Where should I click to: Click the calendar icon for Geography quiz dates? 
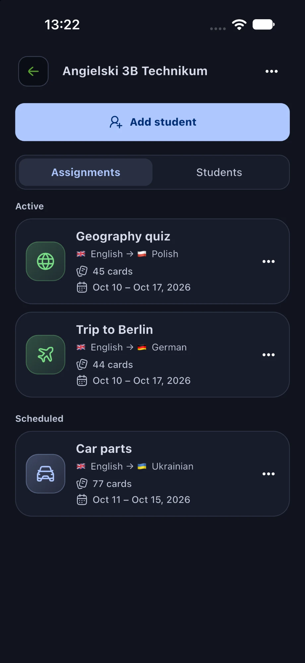pos(82,287)
